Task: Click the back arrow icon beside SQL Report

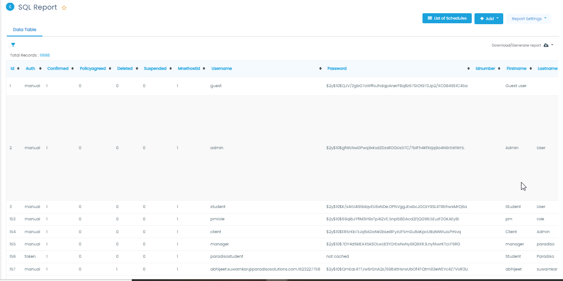Action: pos(10,7)
